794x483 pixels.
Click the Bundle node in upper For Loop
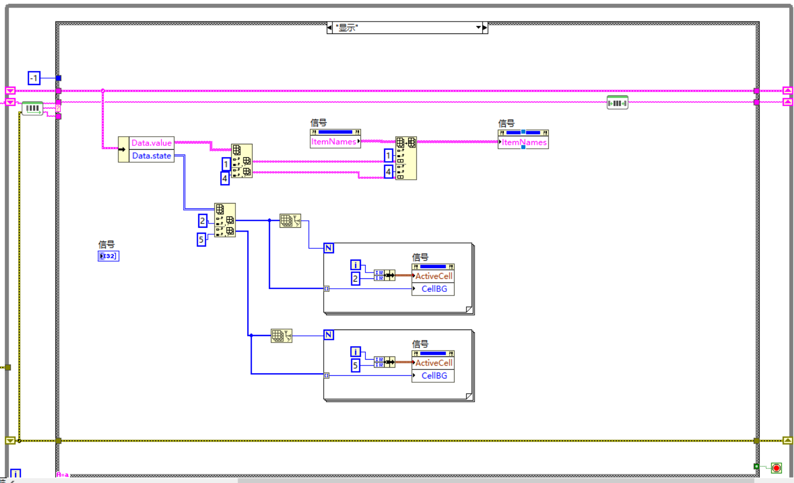click(384, 275)
